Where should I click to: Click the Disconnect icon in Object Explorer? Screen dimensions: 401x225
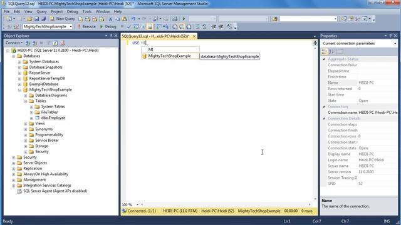click(35, 43)
